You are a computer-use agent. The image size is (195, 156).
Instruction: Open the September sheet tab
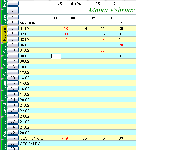(4, 128)
